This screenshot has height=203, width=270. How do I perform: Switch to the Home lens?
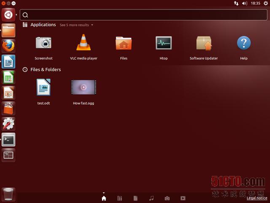point(104,198)
